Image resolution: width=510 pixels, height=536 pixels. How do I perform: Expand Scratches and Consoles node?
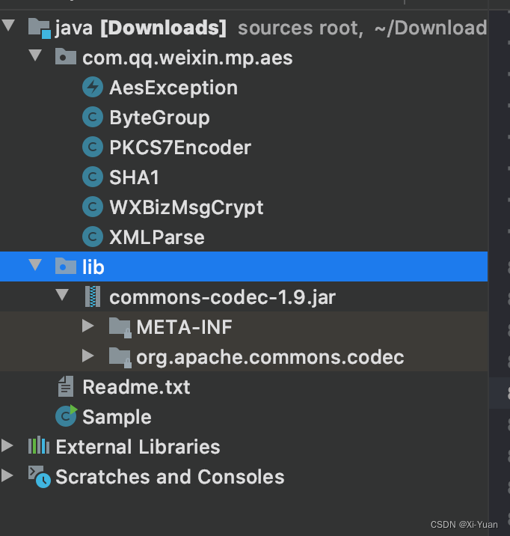coord(7,475)
